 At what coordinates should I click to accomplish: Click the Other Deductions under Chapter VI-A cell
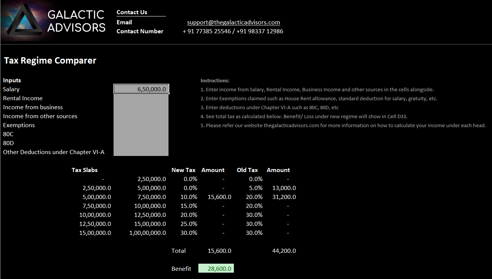pos(141,152)
